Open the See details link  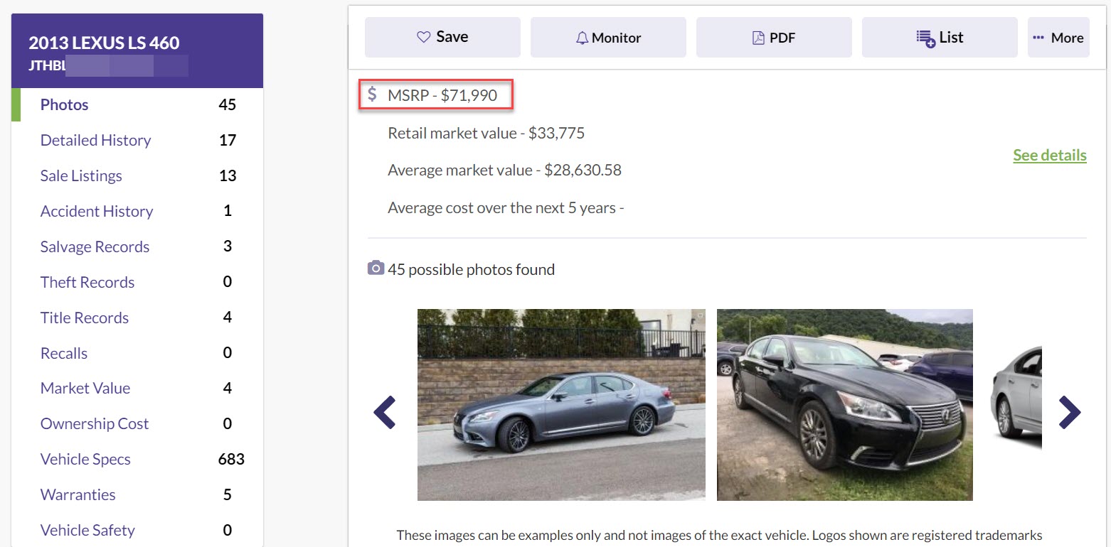point(1049,155)
